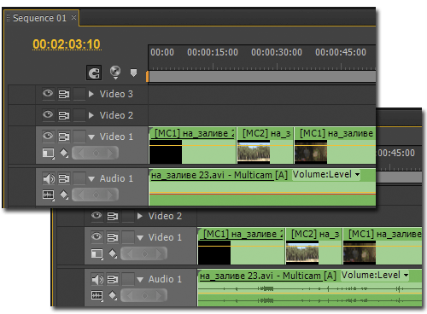This screenshot has width=427, height=314.
Task: Hide Video 3 track with eye toggle
Action: (48, 93)
